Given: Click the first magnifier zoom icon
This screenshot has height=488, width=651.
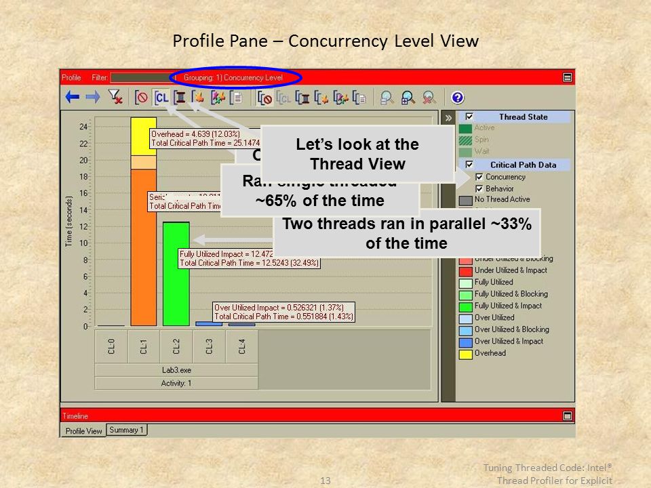Looking at the screenshot, I should point(387,98).
